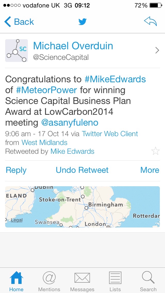Tap Mike Edwards retweeter link
This screenshot has height=293, width=165.
coord(72,151)
